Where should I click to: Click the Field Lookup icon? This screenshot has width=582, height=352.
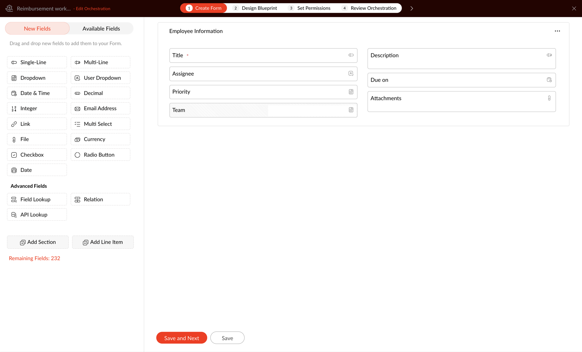(14, 200)
